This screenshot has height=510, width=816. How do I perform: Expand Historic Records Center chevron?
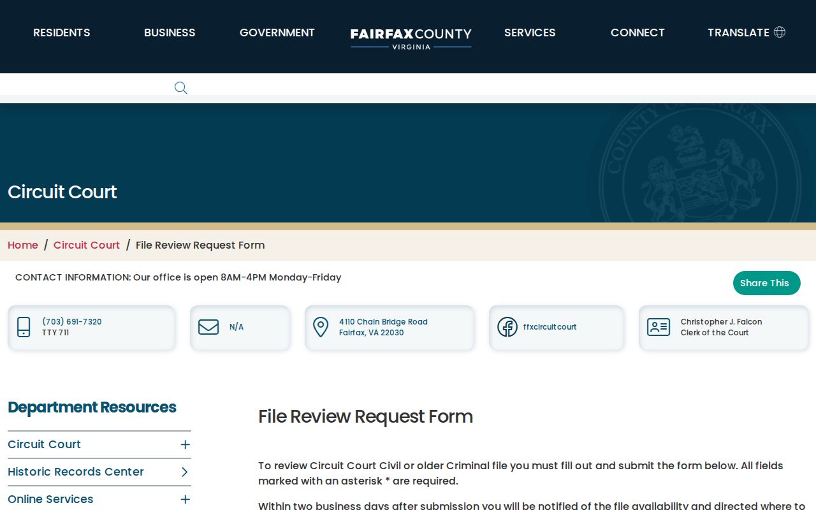click(x=185, y=472)
